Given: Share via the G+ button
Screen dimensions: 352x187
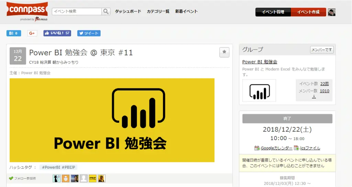Looking at the screenshot, I should (x=32, y=33).
